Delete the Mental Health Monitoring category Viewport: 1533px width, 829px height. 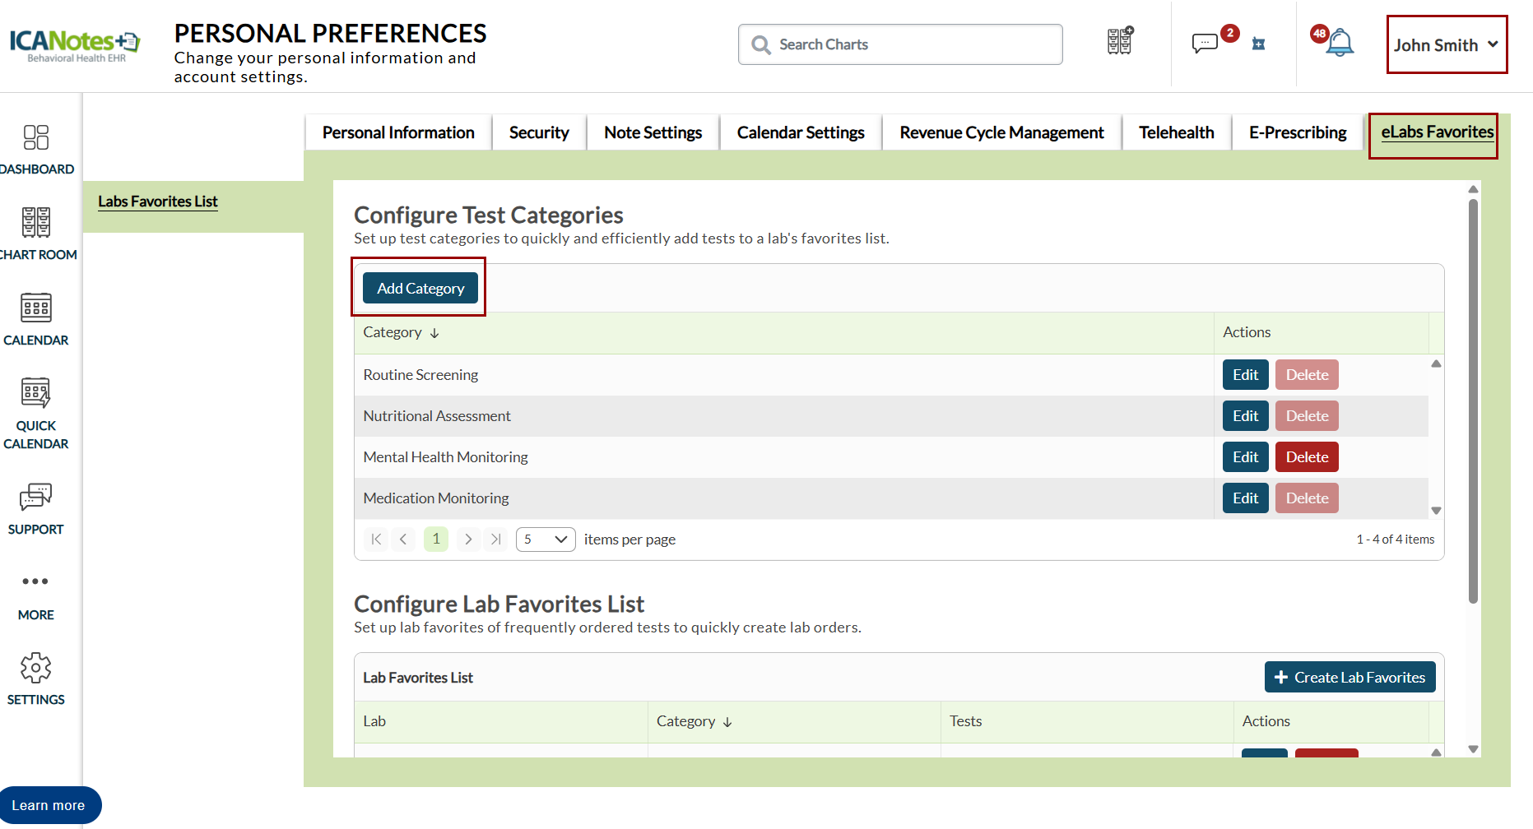click(x=1306, y=457)
